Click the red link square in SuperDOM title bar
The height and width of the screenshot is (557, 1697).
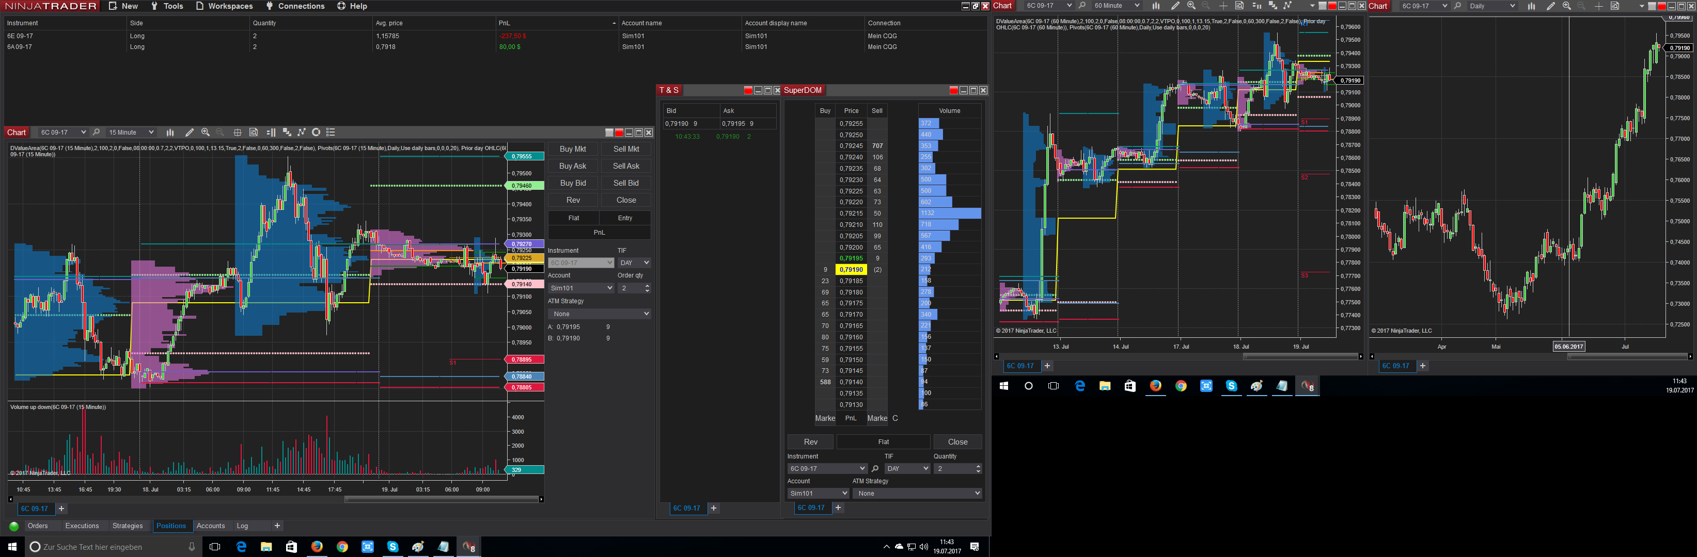pyautogui.click(x=953, y=91)
